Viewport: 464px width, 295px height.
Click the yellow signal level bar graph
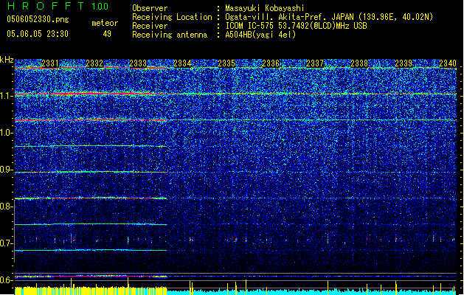pyautogui.click(x=91, y=291)
